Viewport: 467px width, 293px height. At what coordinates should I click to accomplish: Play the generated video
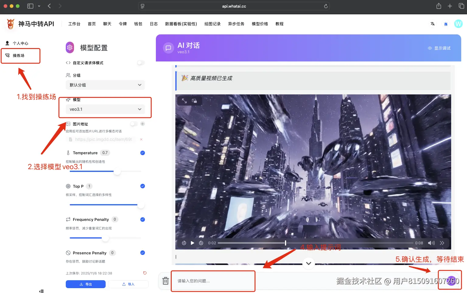[x=192, y=243]
